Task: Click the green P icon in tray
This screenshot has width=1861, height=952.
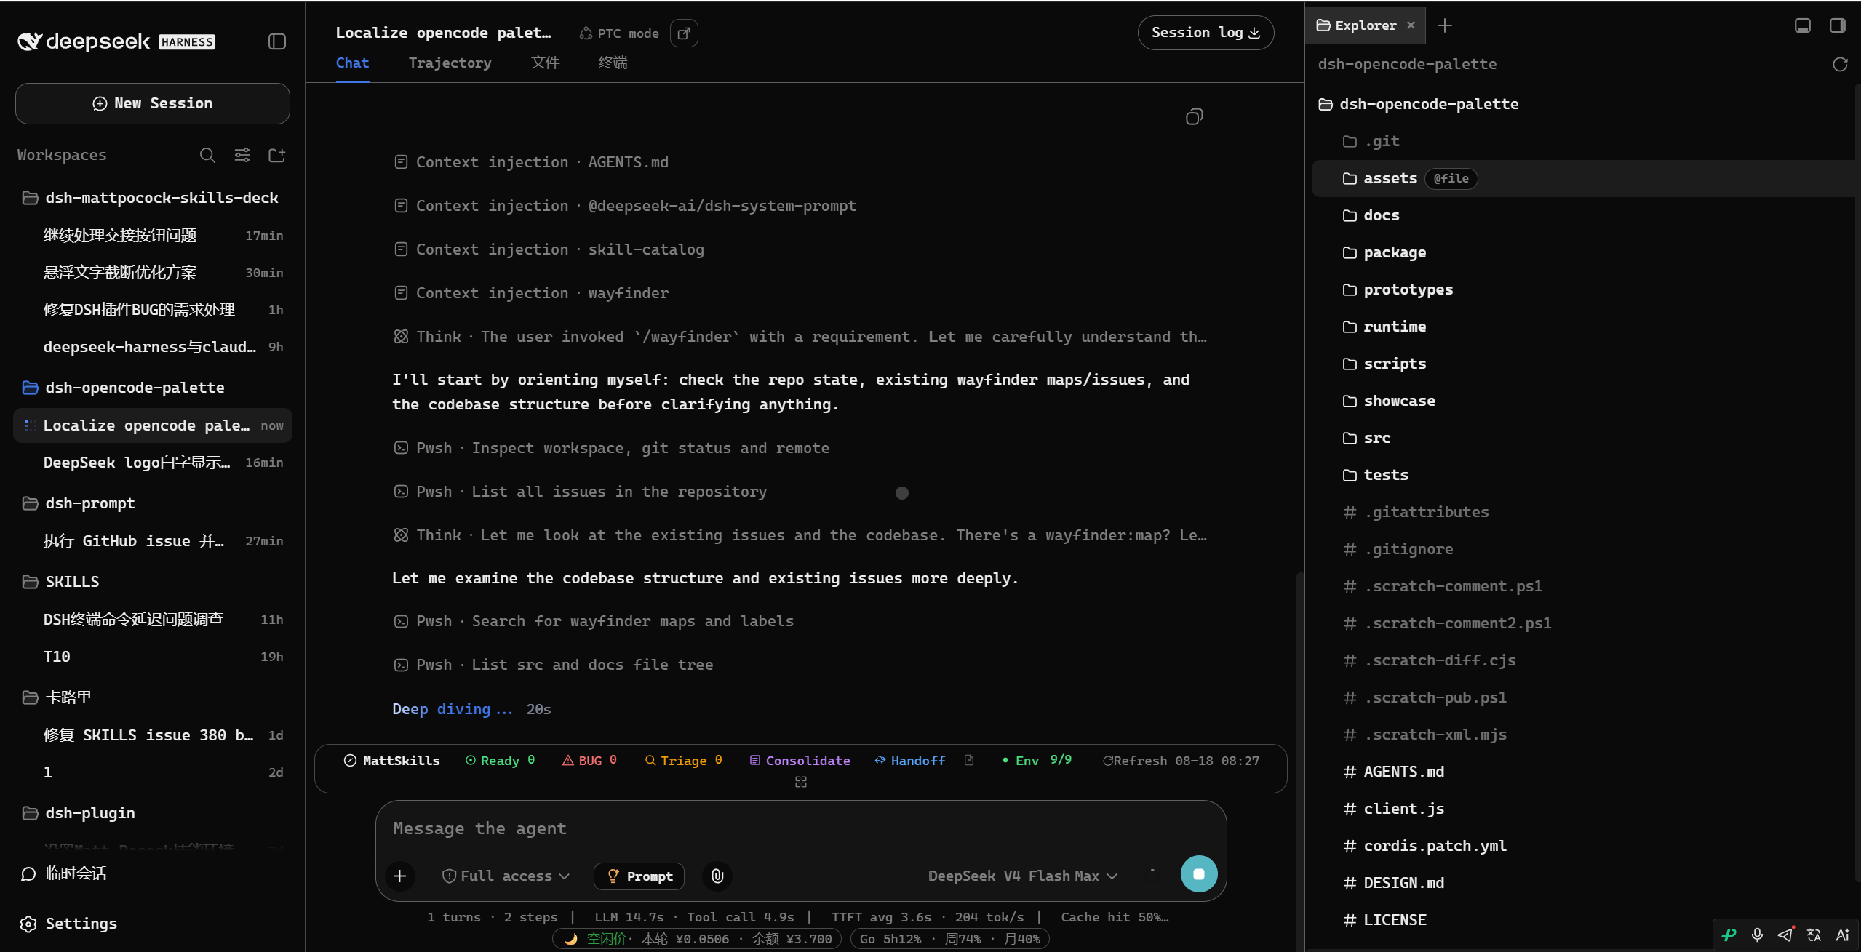Action: [1729, 935]
